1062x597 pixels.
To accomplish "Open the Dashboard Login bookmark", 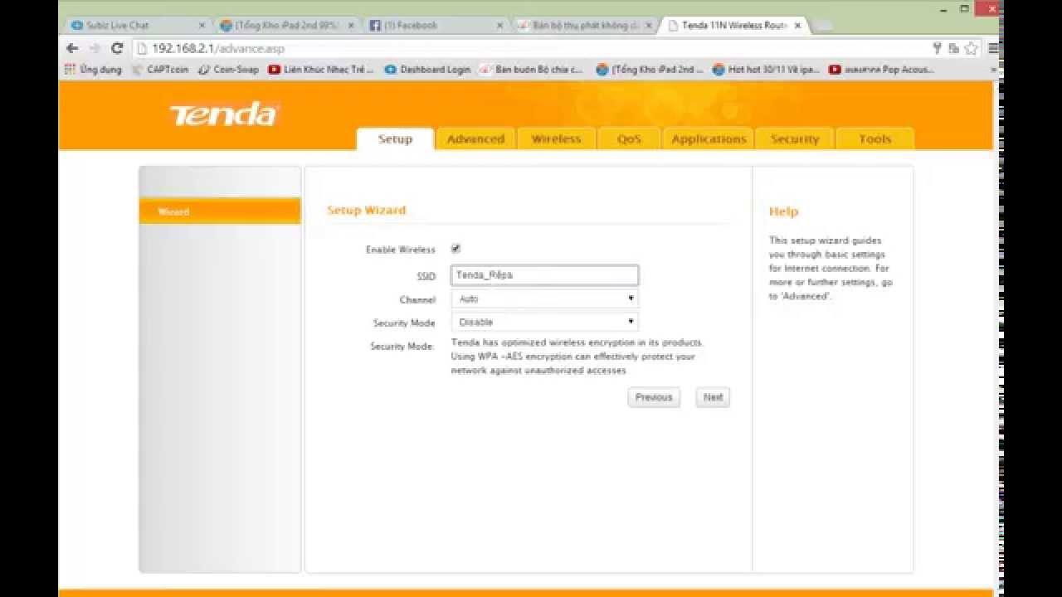I will [427, 70].
